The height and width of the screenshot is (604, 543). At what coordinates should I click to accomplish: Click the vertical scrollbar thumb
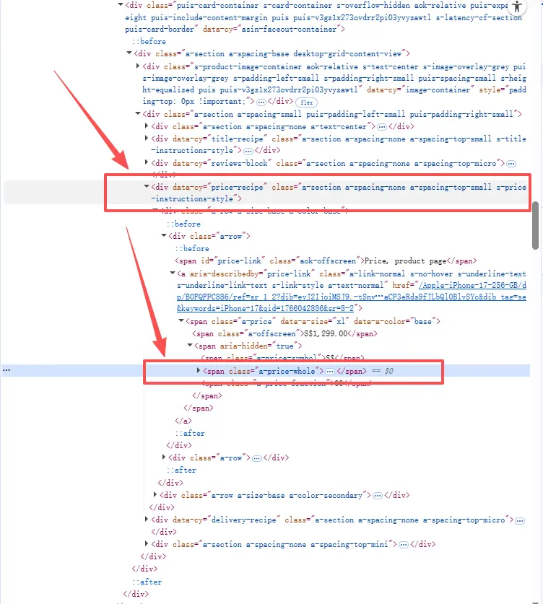(x=535, y=225)
